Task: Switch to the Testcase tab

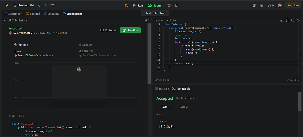Action: tap(162, 89)
